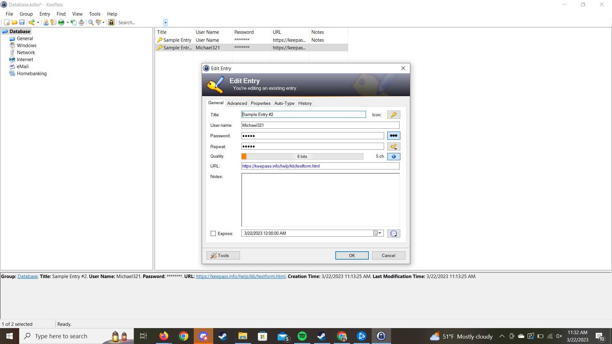
Task: Click the toolbar Search box
Action: (140, 23)
